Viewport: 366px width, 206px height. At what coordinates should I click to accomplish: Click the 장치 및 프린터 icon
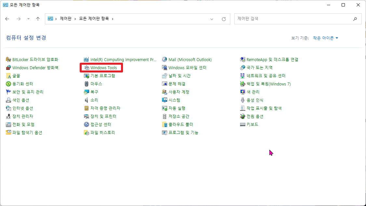pos(87,116)
